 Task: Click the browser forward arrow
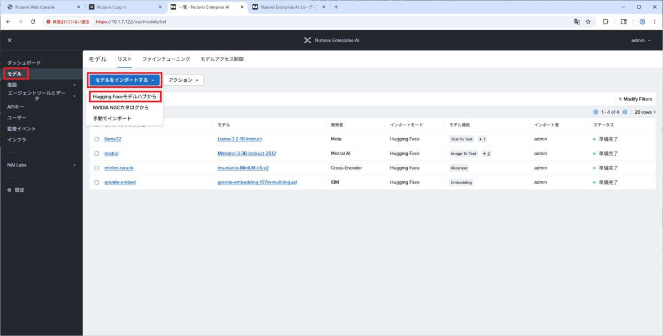(20, 22)
